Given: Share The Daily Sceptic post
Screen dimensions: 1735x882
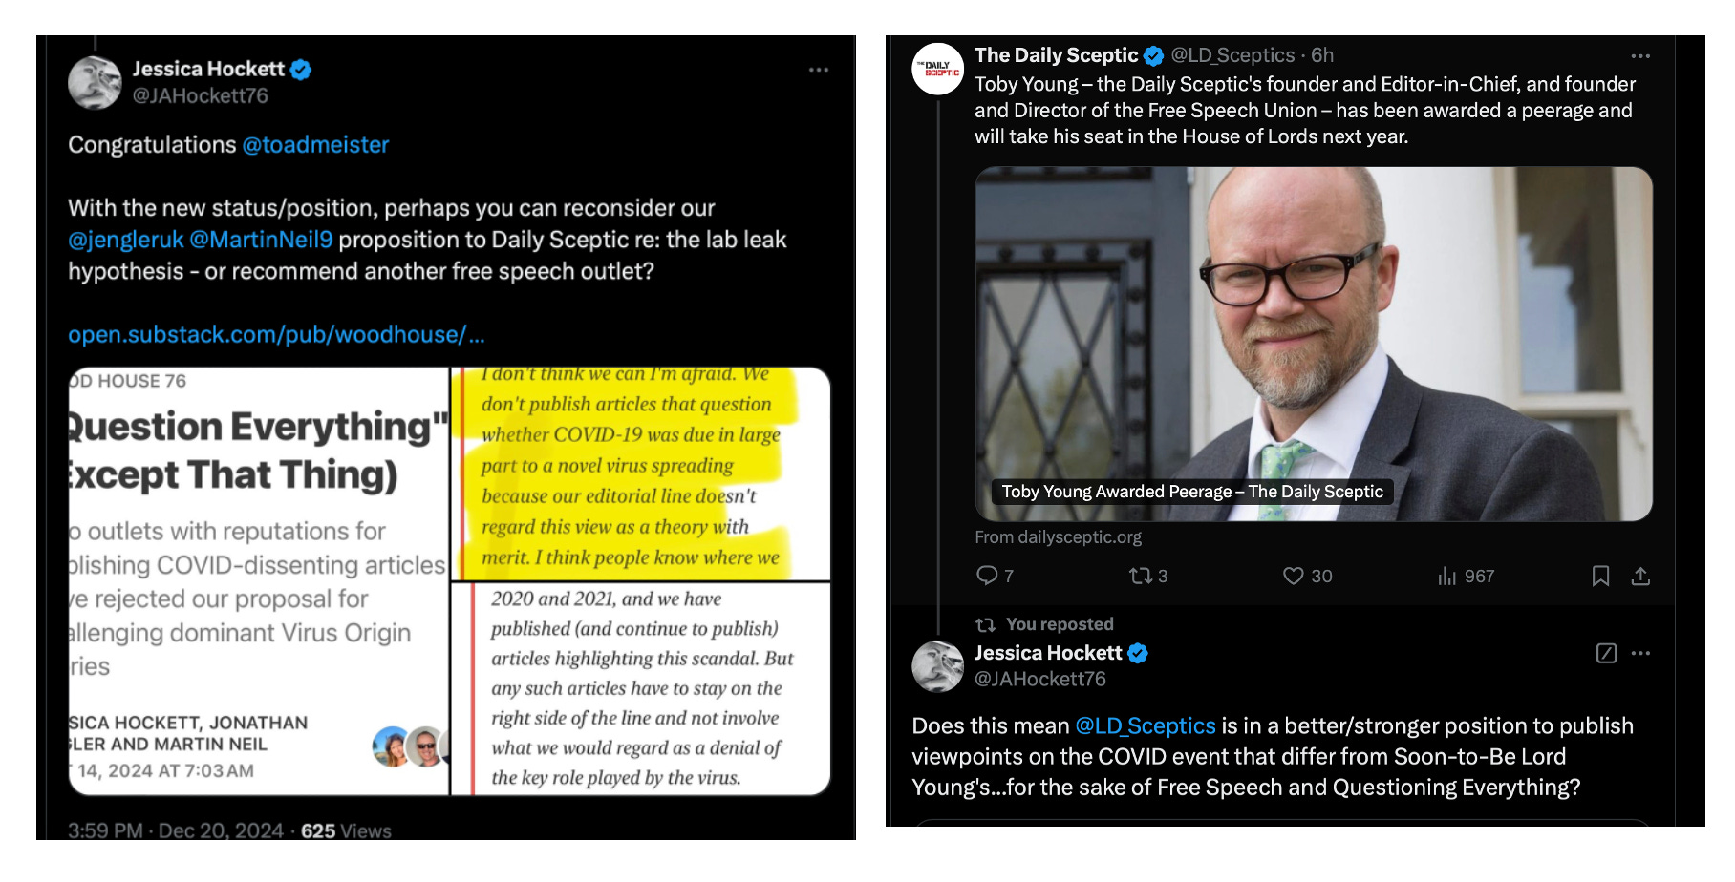Looking at the screenshot, I should pos(1640,576).
